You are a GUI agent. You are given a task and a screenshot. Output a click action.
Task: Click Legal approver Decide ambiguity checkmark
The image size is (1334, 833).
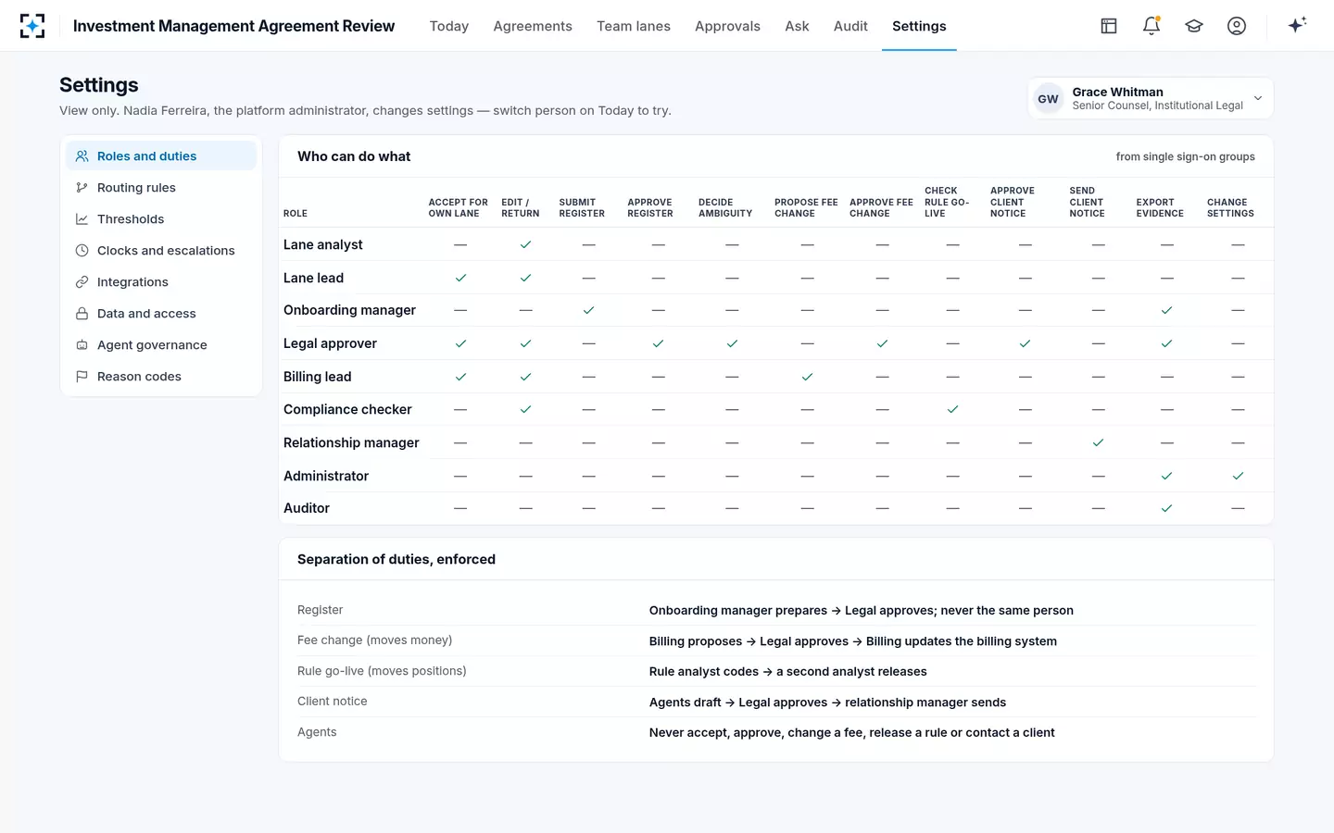(x=732, y=343)
